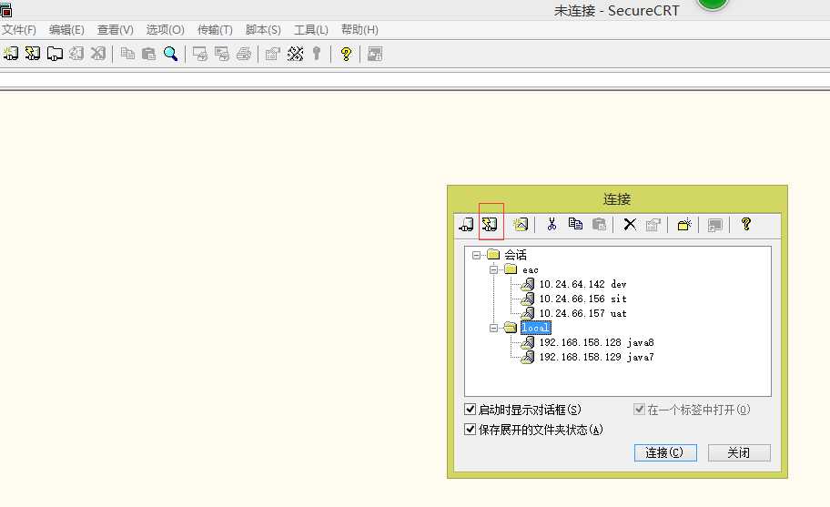Click the grayed Properties icon in dialog toolbar
The width and height of the screenshot is (830, 507).
(x=653, y=225)
